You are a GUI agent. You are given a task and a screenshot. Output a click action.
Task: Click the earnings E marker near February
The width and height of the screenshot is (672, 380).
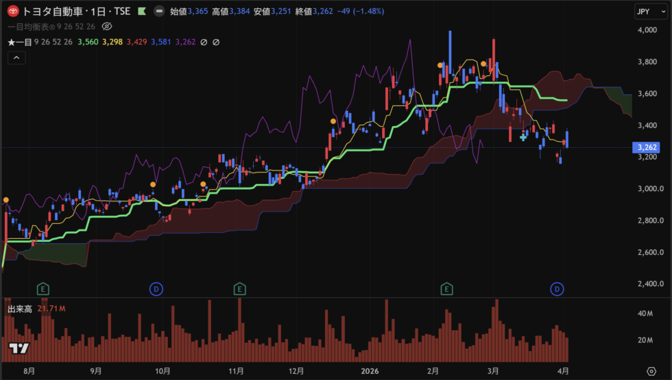coord(447,290)
